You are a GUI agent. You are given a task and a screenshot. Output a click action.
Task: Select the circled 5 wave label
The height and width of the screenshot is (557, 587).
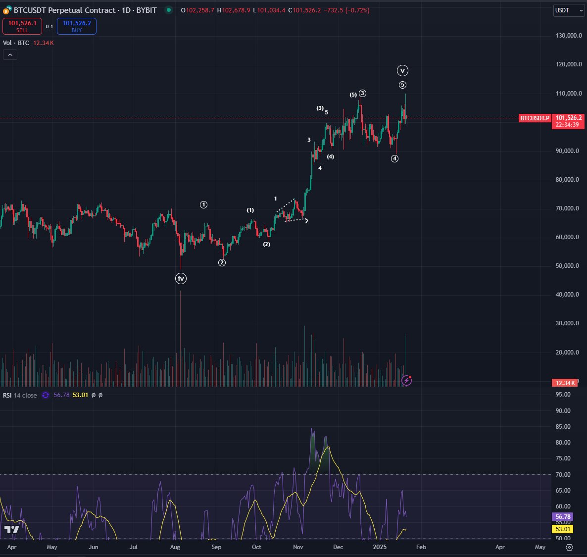coord(402,85)
